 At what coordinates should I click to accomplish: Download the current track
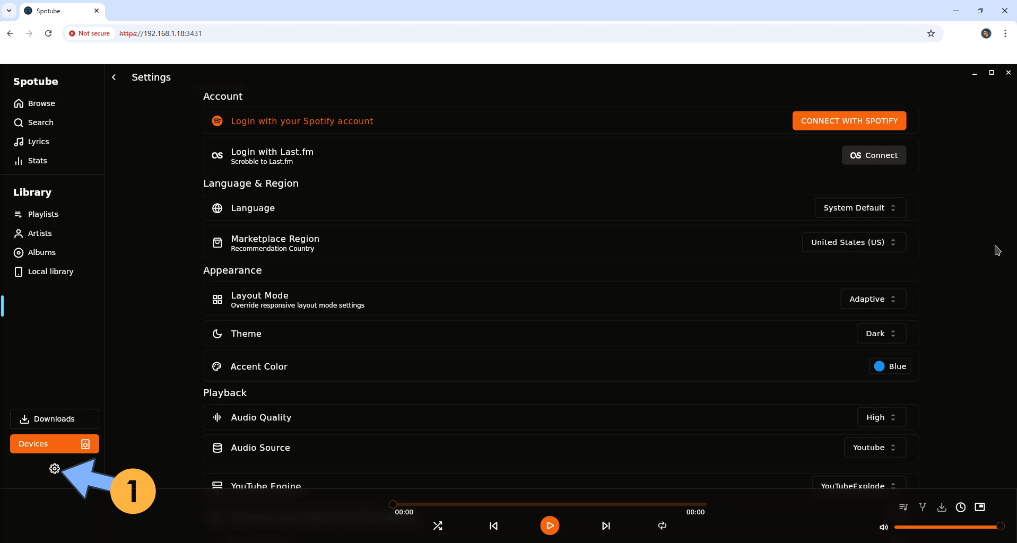[942, 507]
